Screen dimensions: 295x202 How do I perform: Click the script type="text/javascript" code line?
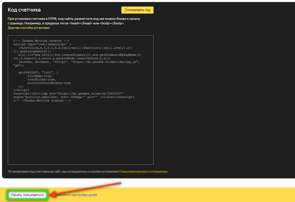coord(42,44)
